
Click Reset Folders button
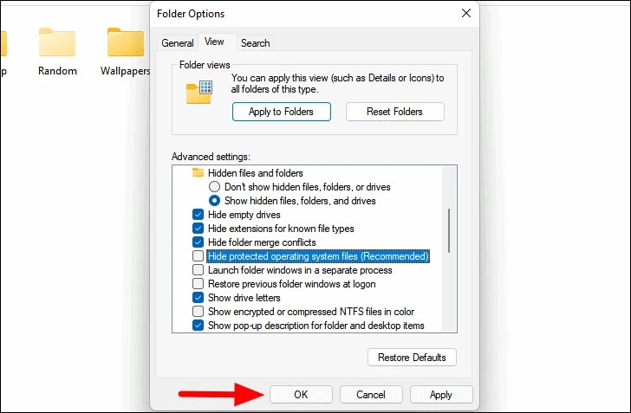394,112
